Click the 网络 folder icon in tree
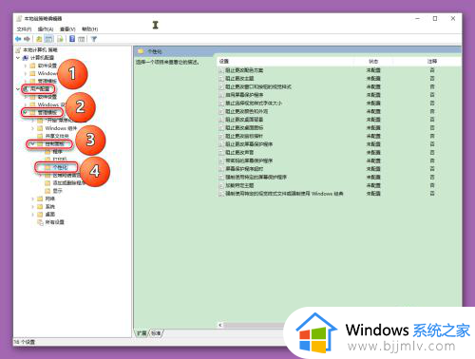This screenshot has width=475, height=359. click(40, 198)
